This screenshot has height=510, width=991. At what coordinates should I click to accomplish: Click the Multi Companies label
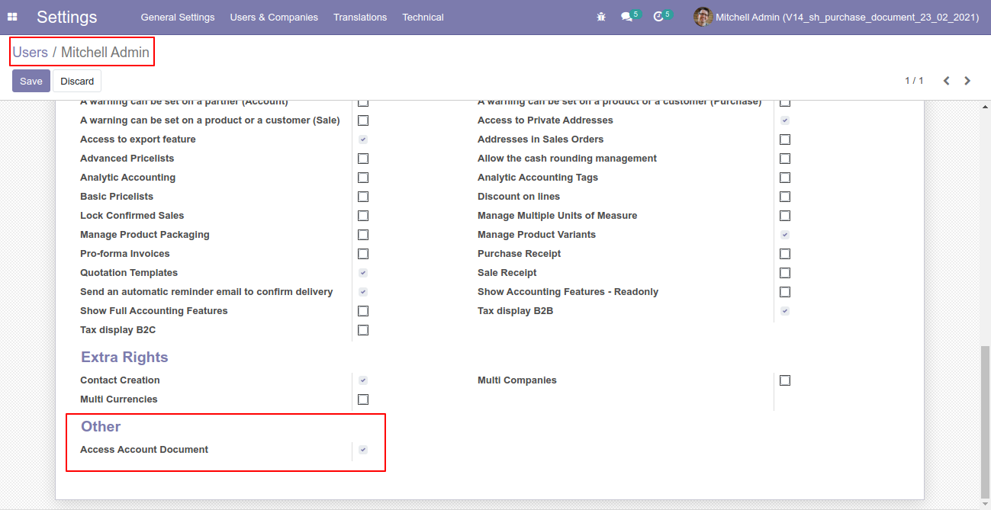[x=517, y=380]
